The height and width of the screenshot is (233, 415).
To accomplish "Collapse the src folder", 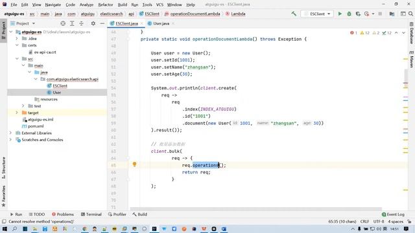I will coord(17,59).
